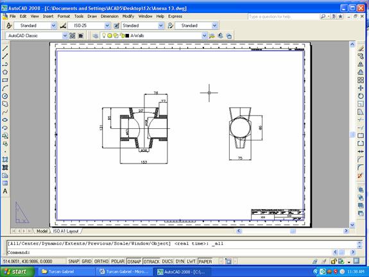This screenshot has height=277, width=369.
Task: Select the Rotate tool
Action: click(x=361, y=96)
